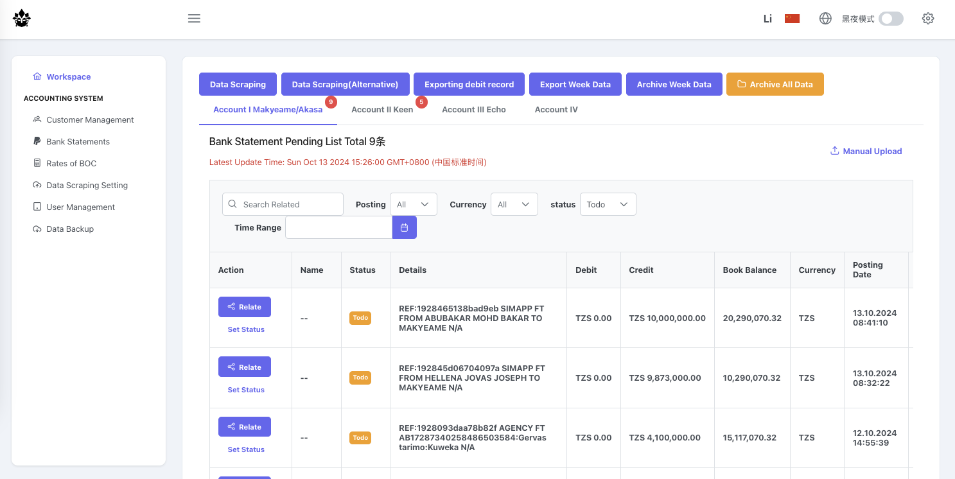Screen dimensions: 955x479
Task: Click the Data Scraping Setting cloud icon
Action: click(37, 185)
